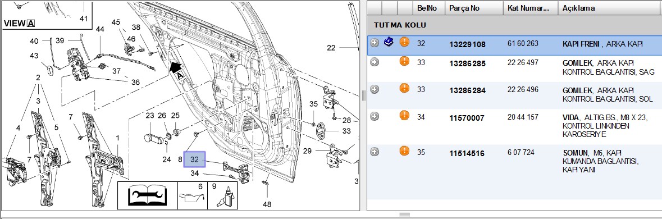Expand the row for part 13286284
The image size is (662, 219).
[375, 89]
